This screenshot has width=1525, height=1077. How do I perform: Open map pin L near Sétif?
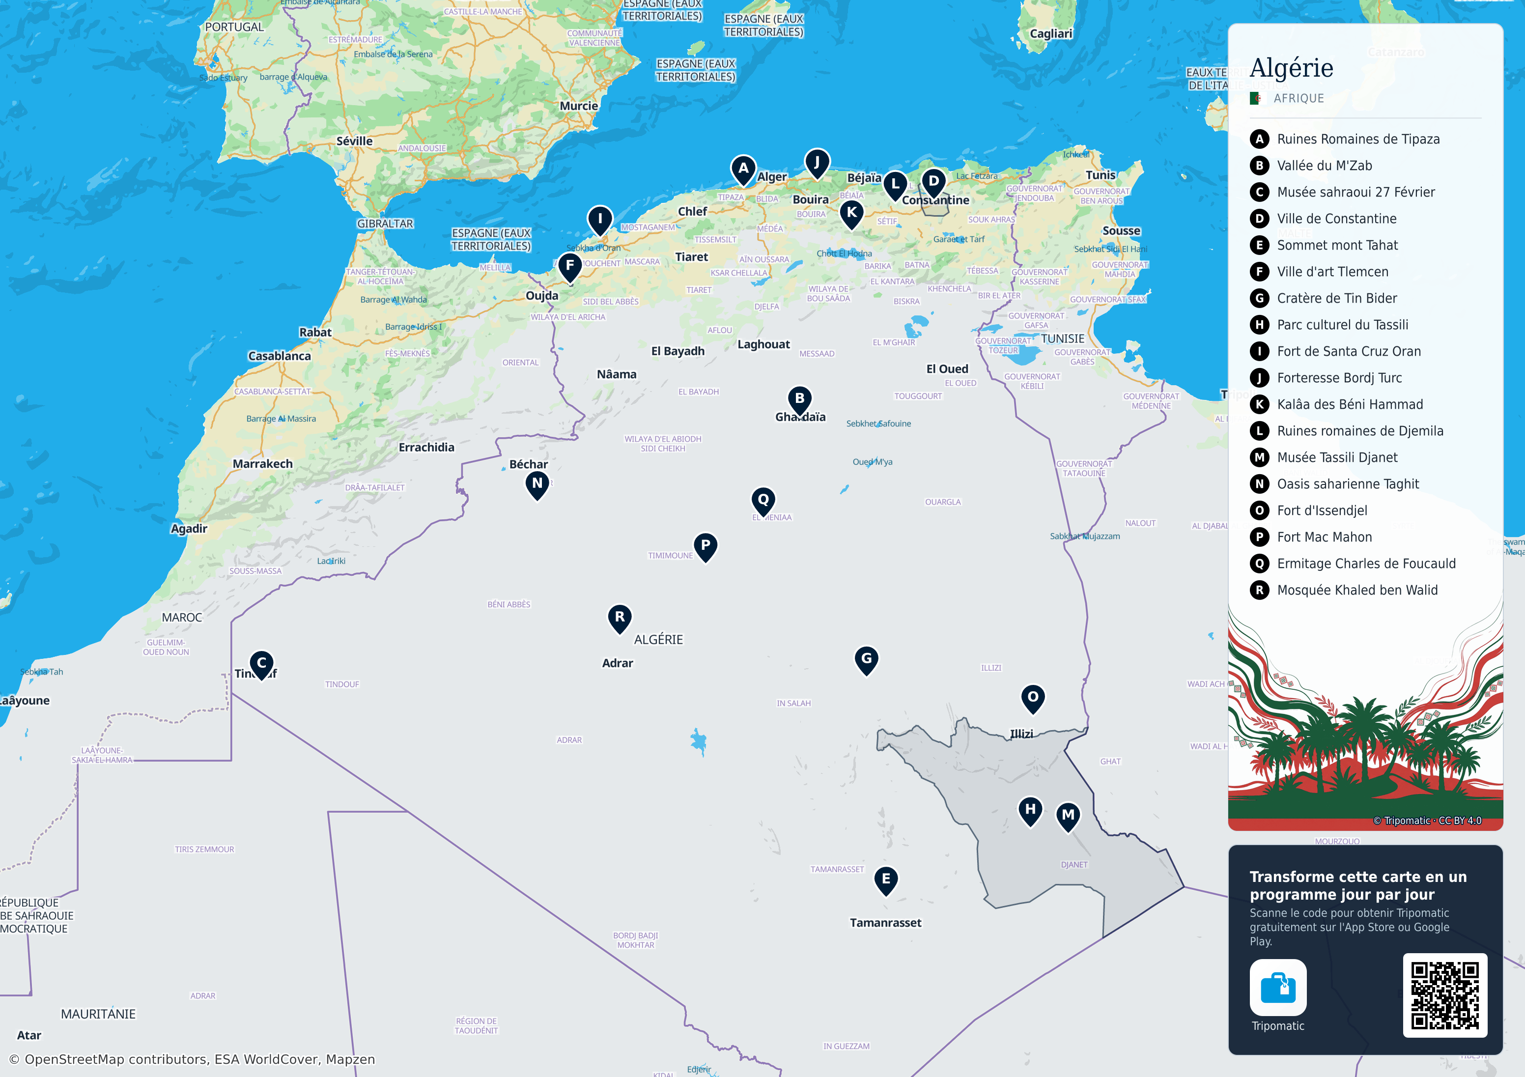(895, 186)
